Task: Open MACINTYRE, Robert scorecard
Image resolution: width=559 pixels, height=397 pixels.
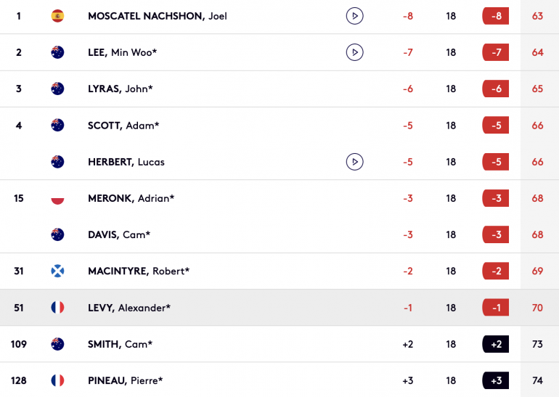Action: pos(139,271)
